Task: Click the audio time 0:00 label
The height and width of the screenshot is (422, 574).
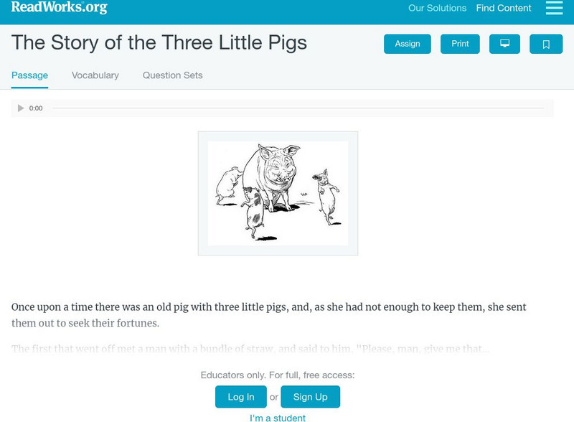Action: [x=36, y=108]
